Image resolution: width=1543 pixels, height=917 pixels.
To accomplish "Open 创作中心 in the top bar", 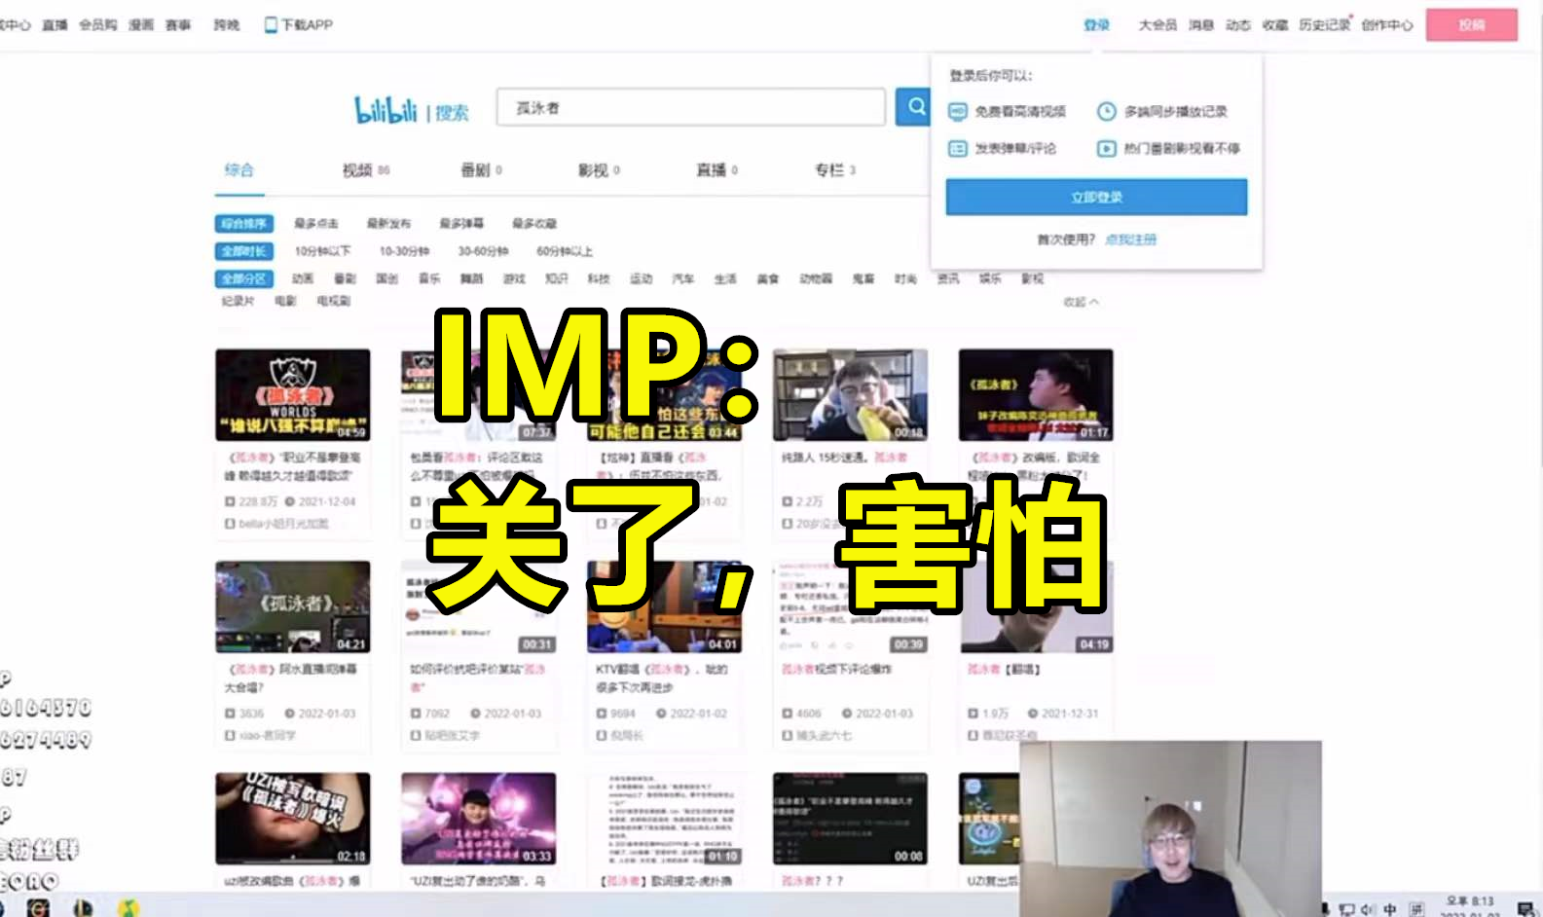I will [x=1387, y=25].
